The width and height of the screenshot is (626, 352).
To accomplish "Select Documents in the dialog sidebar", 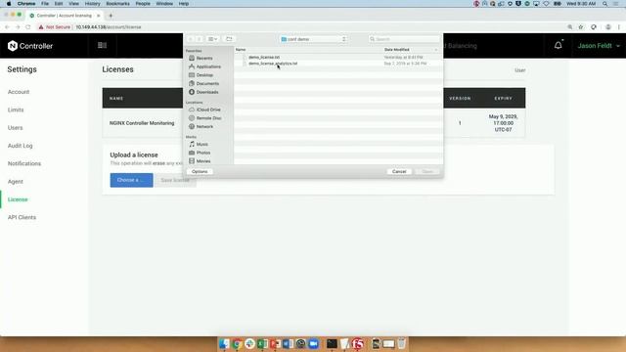I will click(207, 83).
